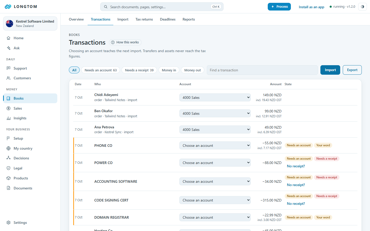Click the Decisions branch icon
Screen dimensions: 370x231
8,158
